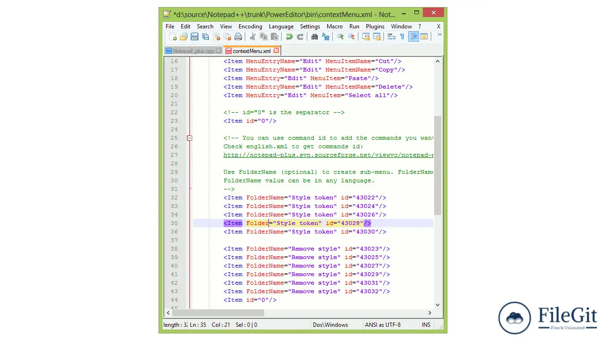Open the Plugins menu

pyautogui.click(x=375, y=27)
